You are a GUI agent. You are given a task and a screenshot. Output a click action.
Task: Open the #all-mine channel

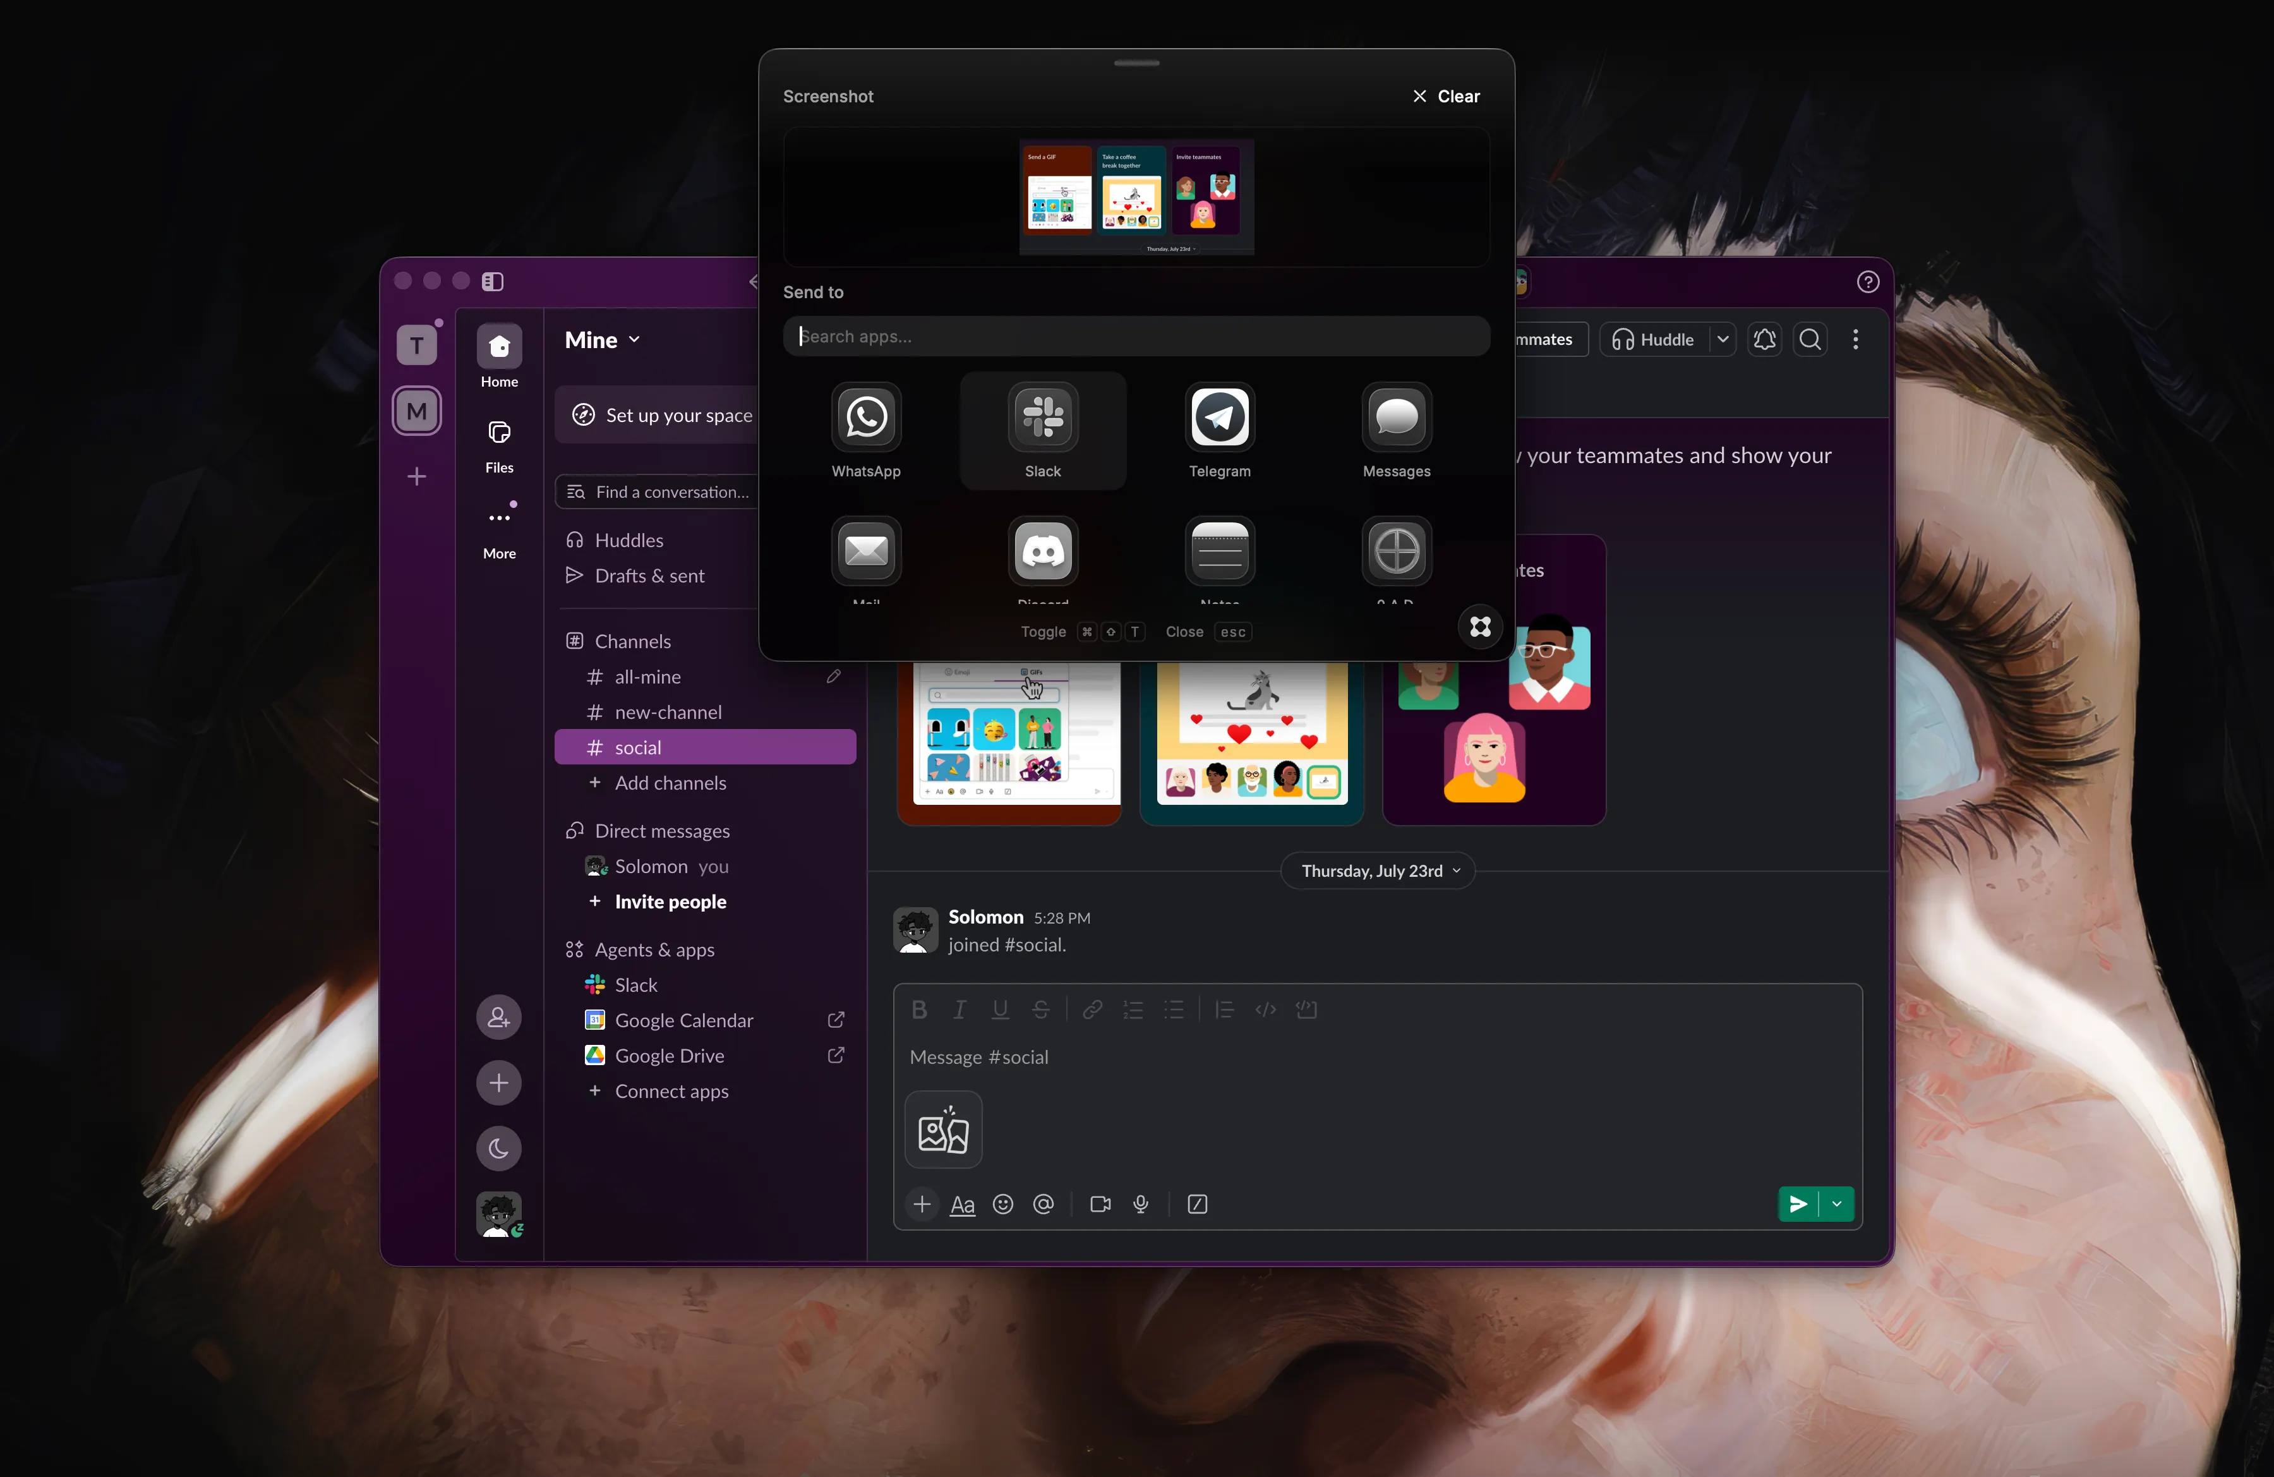pos(648,677)
